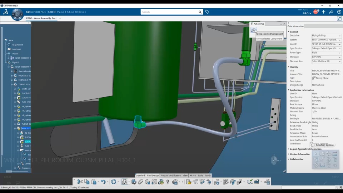Click the 3DEXPERIENCE compass icon
This screenshot has width=343, height=193.
(17, 14)
